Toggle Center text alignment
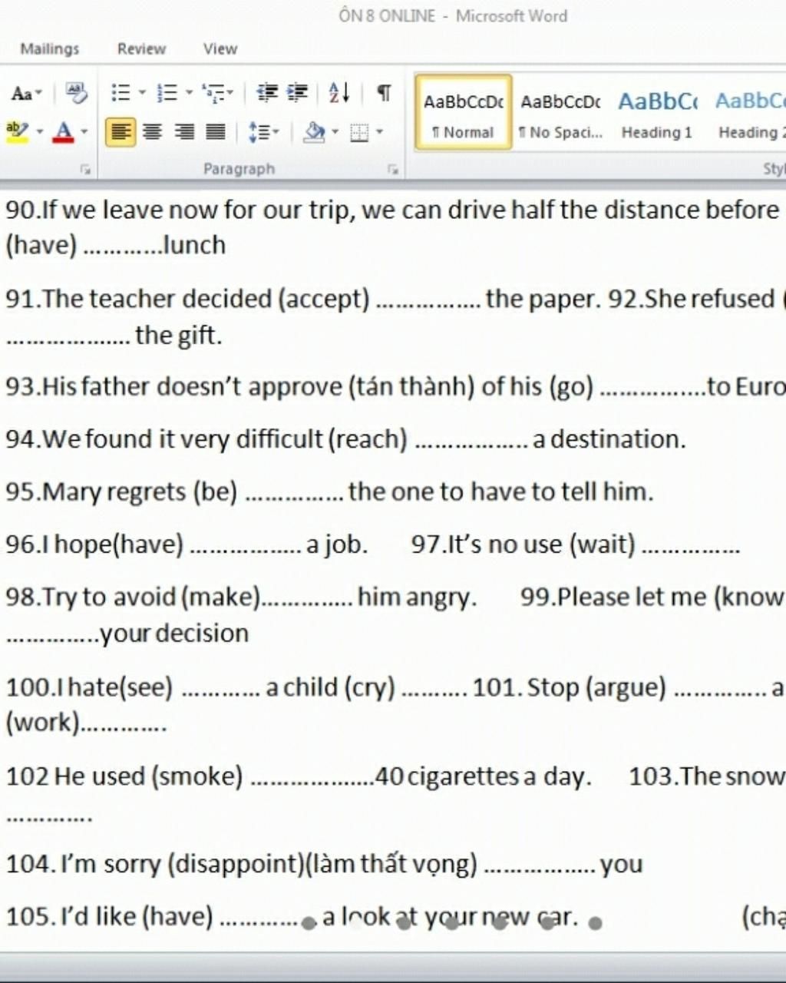 tap(153, 132)
